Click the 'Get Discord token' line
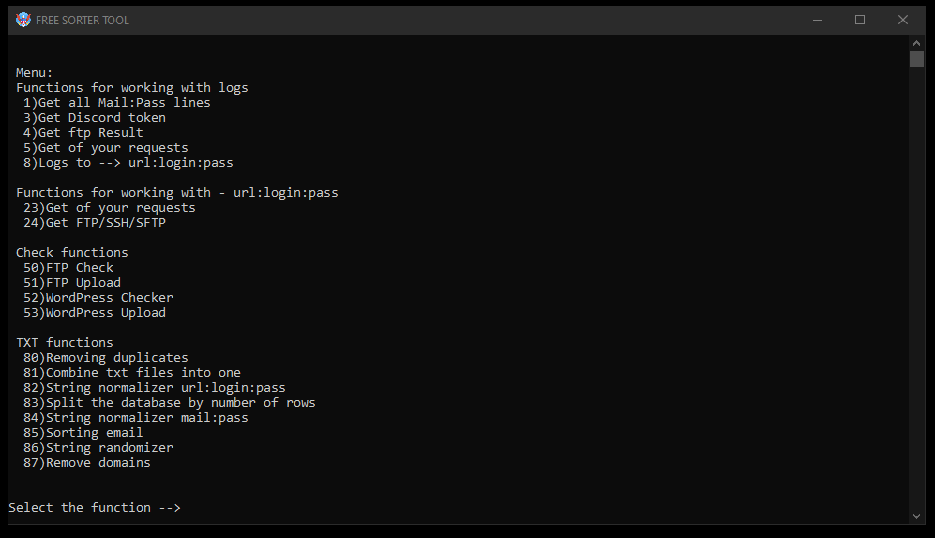This screenshot has height=538, width=935. 94,118
